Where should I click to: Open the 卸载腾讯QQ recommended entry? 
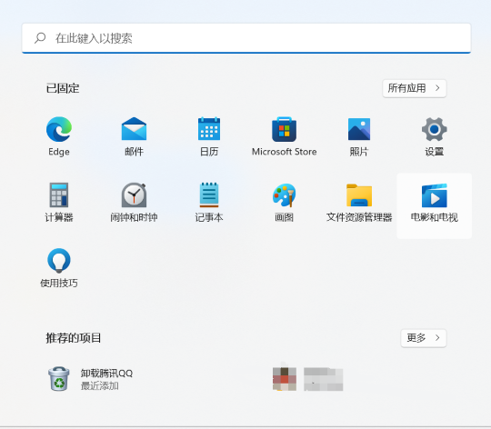point(91,379)
